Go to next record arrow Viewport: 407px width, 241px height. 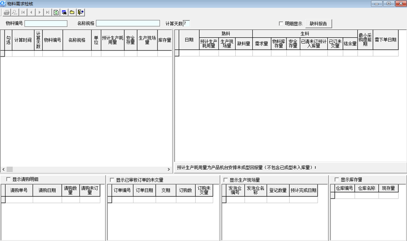click(40, 12)
